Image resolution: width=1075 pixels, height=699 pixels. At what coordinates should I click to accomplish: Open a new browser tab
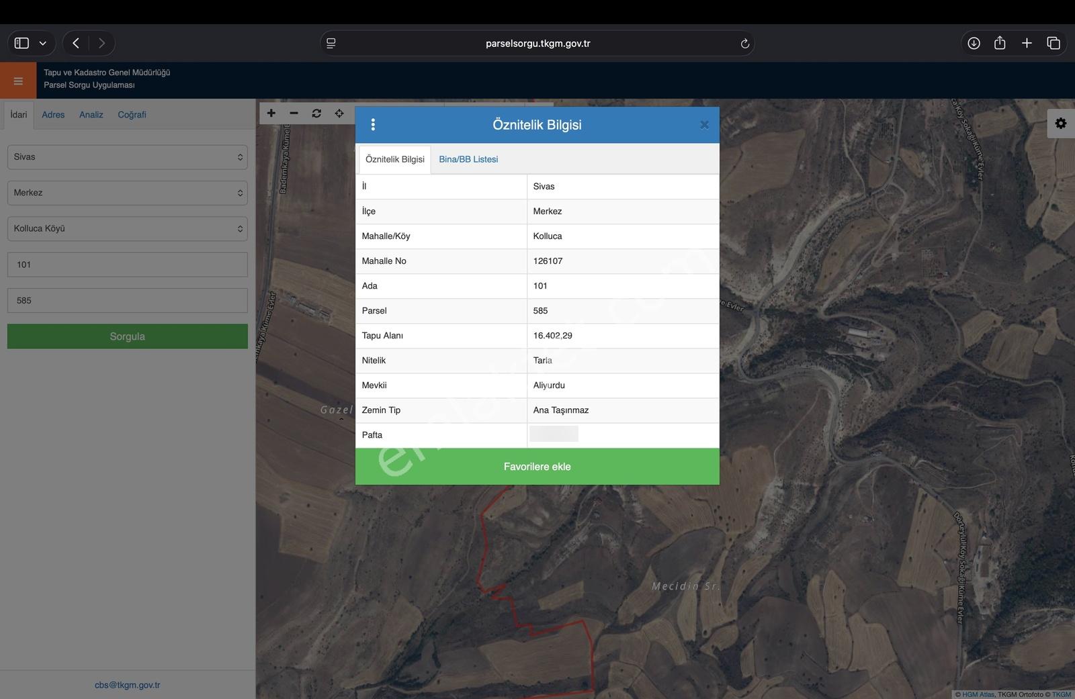click(x=1027, y=43)
